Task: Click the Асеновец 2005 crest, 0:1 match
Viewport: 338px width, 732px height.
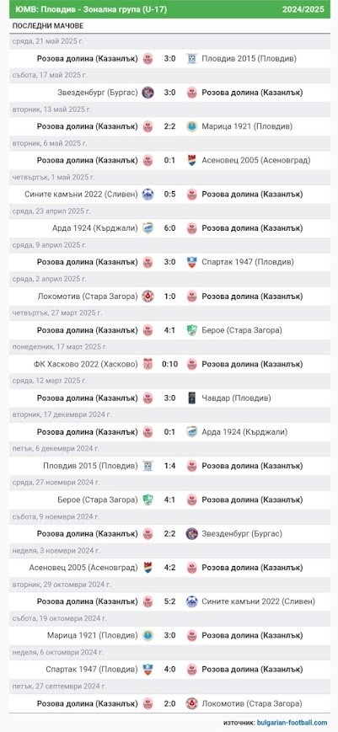Action: pyautogui.click(x=191, y=161)
